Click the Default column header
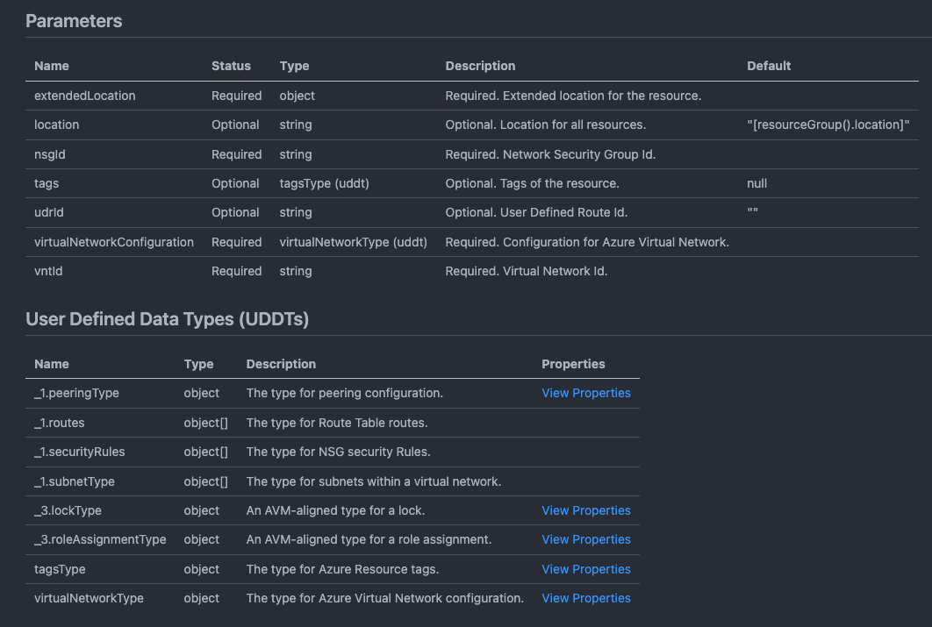This screenshot has height=627, width=932. [x=769, y=66]
